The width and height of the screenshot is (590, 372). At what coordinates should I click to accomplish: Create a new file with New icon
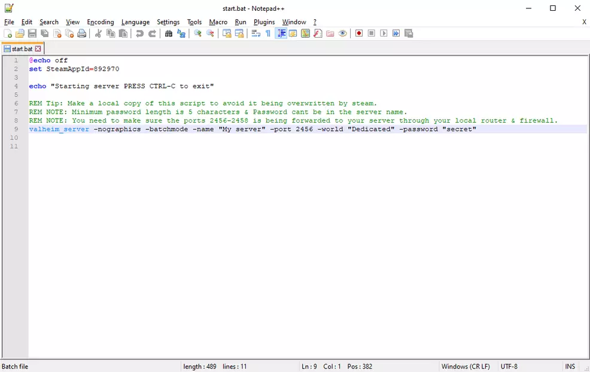tap(8, 33)
